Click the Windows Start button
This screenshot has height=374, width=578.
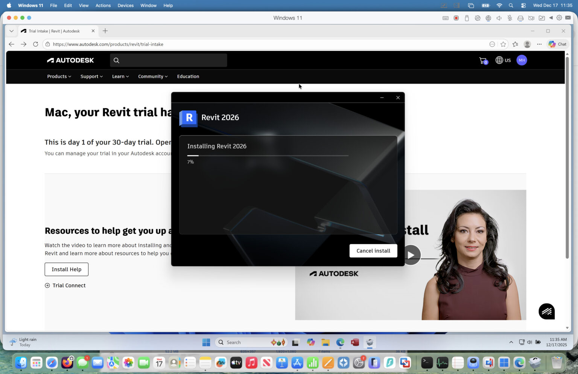tap(206, 342)
